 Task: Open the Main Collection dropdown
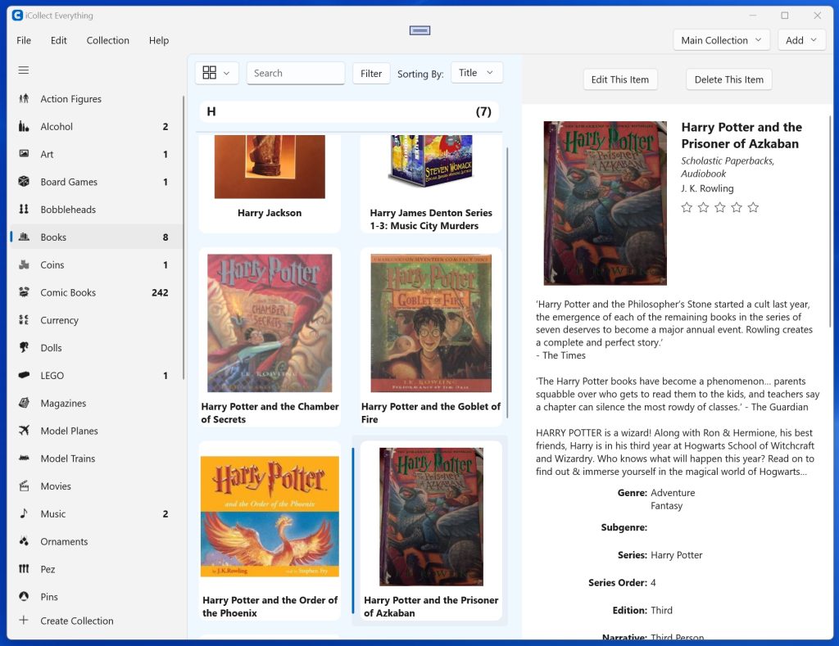719,39
